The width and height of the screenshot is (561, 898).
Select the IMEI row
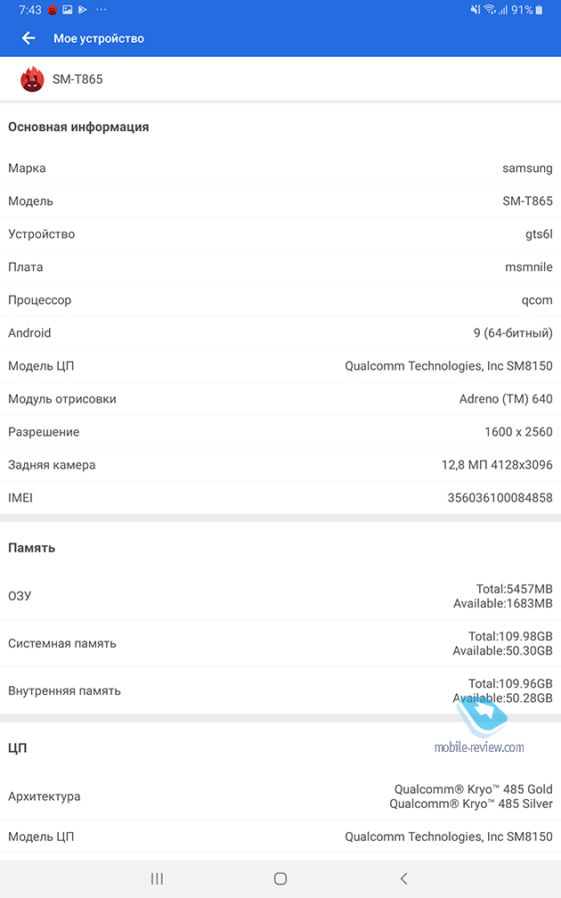(x=280, y=498)
